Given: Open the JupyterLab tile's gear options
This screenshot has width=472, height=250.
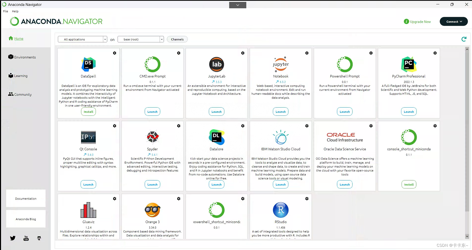Looking at the screenshot, I should tap(243, 53).
